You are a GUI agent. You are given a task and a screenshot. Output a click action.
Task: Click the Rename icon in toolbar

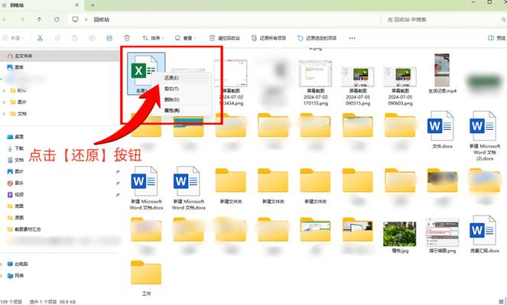tap(93, 38)
